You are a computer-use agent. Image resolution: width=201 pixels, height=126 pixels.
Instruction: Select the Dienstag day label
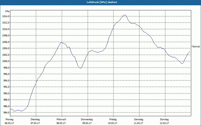35,119
